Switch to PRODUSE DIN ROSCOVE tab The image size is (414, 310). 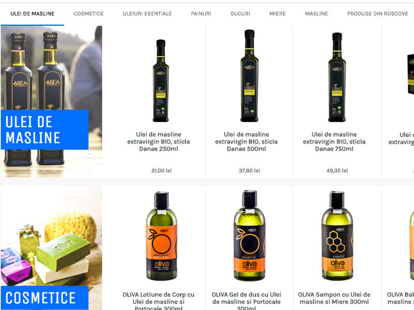(378, 14)
